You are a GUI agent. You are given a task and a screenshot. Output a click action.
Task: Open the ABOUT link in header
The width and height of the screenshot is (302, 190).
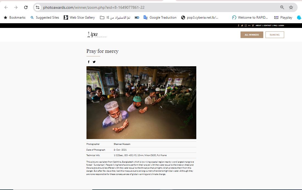[x=258, y=25]
